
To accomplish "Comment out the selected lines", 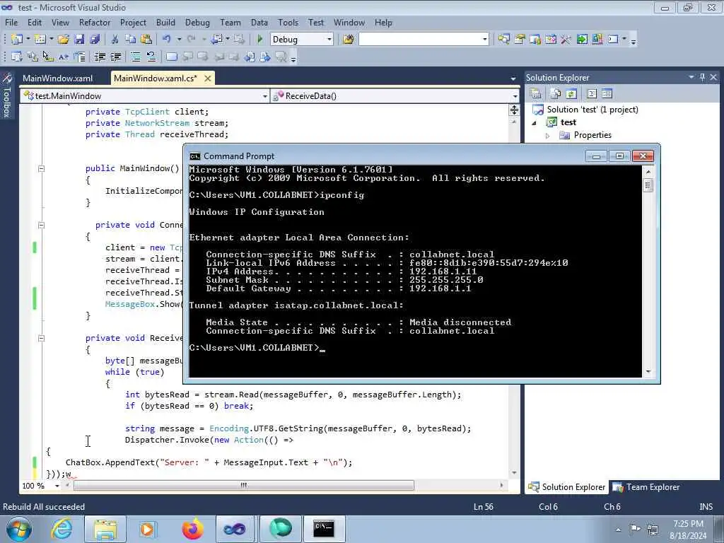I will [x=136, y=57].
